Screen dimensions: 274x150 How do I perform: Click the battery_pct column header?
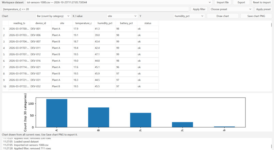click(126, 23)
